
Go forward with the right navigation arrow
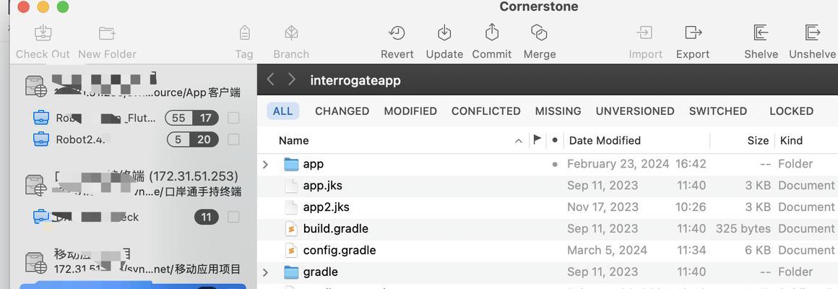[x=291, y=79]
